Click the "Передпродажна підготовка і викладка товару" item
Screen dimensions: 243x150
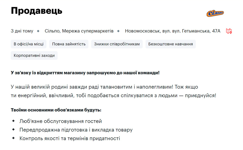76,130
